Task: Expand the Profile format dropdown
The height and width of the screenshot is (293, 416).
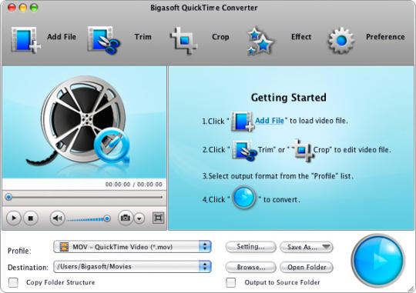Action: coord(133,247)
